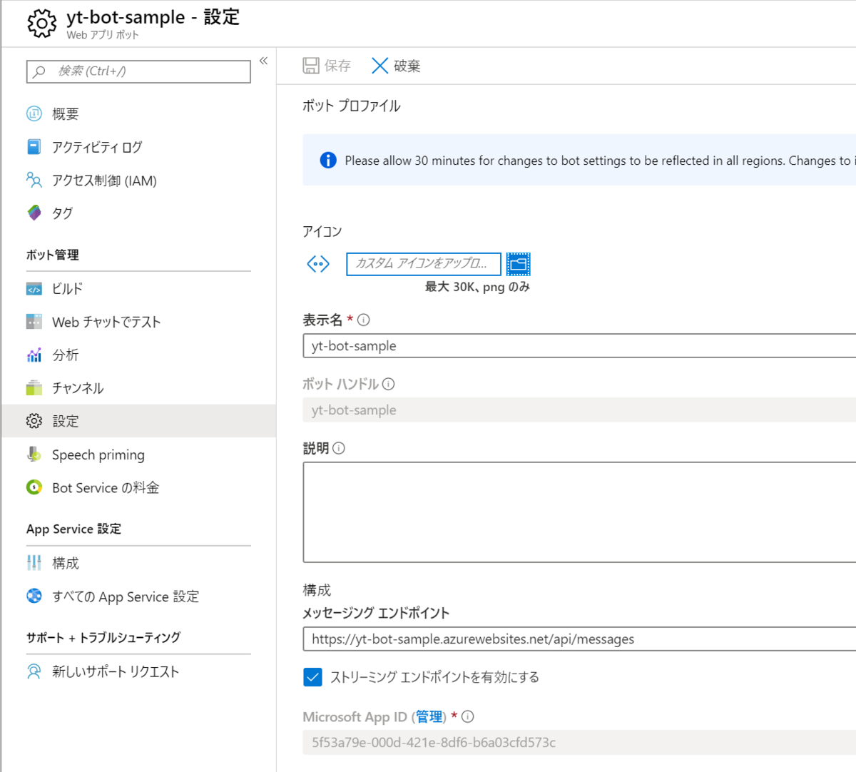Screen dimensions: 856x772
Task: Click the info icon next to ボット ハンドル
Action: click(388, 384)
